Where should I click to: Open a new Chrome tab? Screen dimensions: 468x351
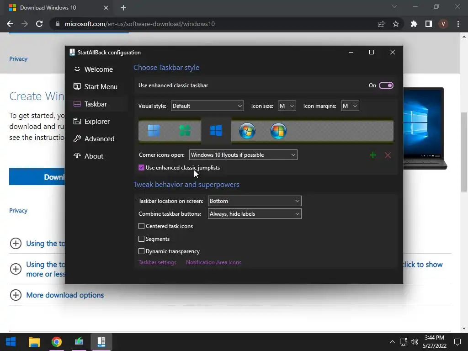click(123, 8)
